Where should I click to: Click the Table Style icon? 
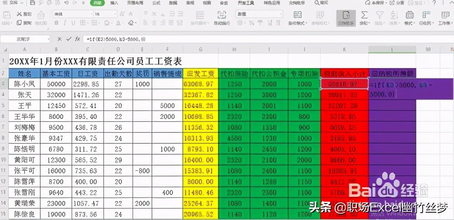point(320,15)
